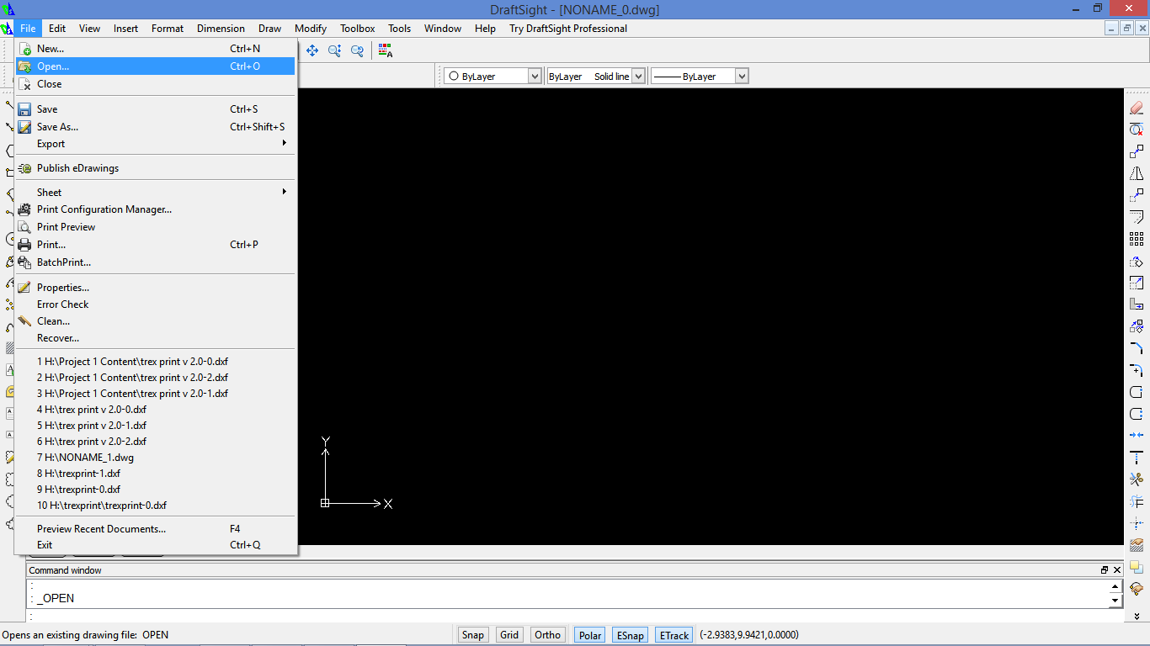Disable ETrack entity tracking

(x=674, y=635)
